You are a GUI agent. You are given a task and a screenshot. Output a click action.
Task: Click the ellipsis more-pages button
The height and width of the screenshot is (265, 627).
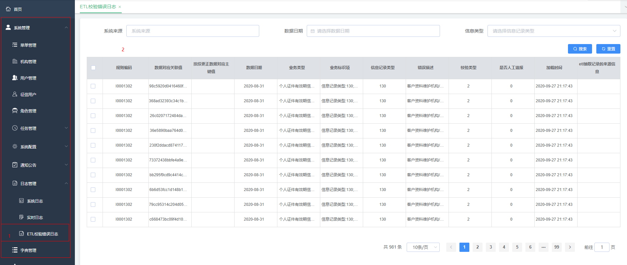tap(544, 247)
